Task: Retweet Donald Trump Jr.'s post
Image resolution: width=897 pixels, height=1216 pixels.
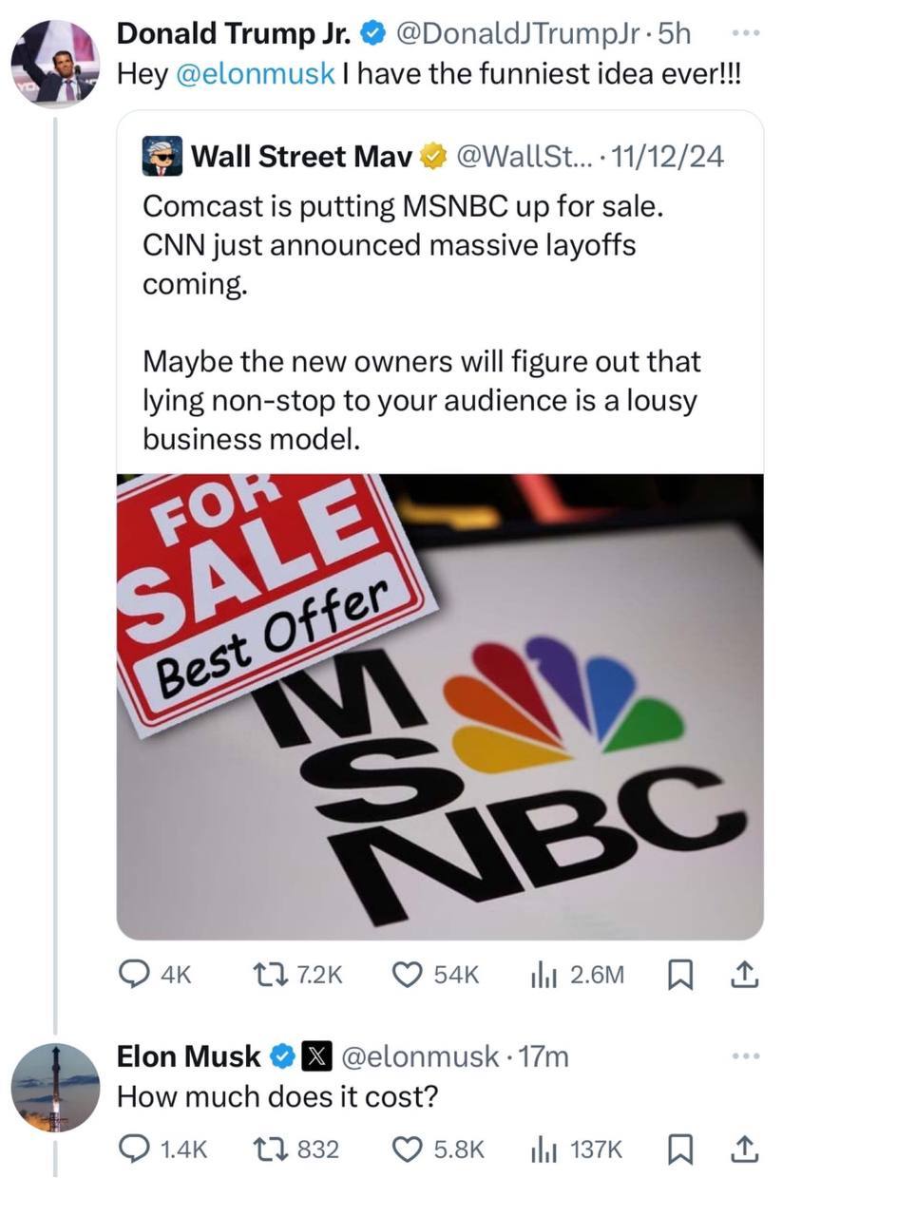Action: click(x=267, y=974)
